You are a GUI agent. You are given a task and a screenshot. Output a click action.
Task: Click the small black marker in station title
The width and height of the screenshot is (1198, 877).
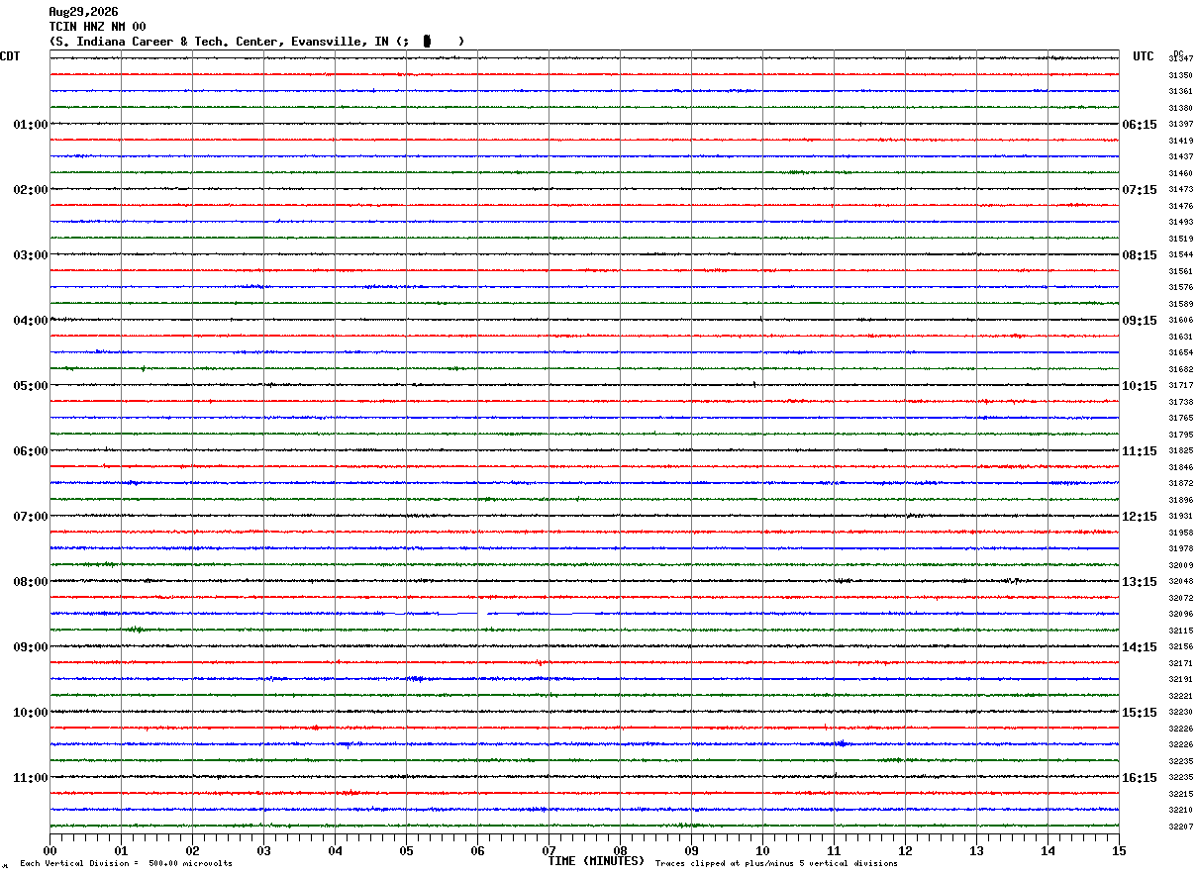click(x=427, y=41)
